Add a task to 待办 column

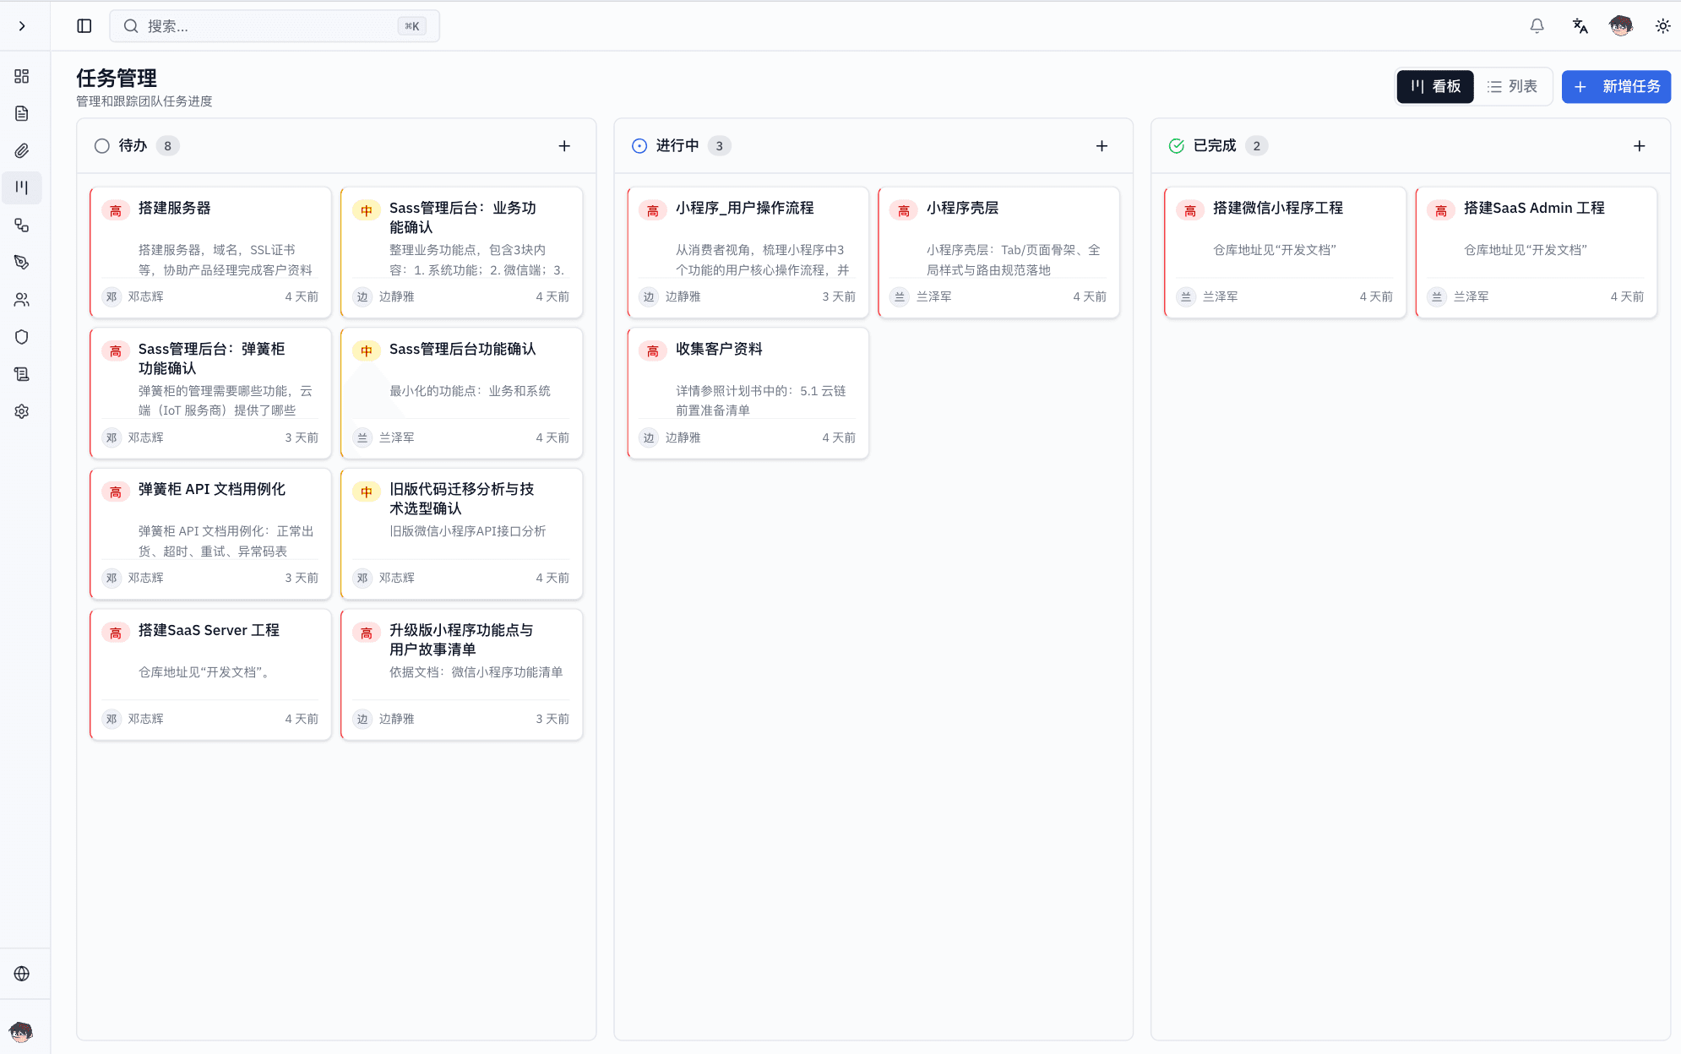pyautogui.click(x=564, y=146)
